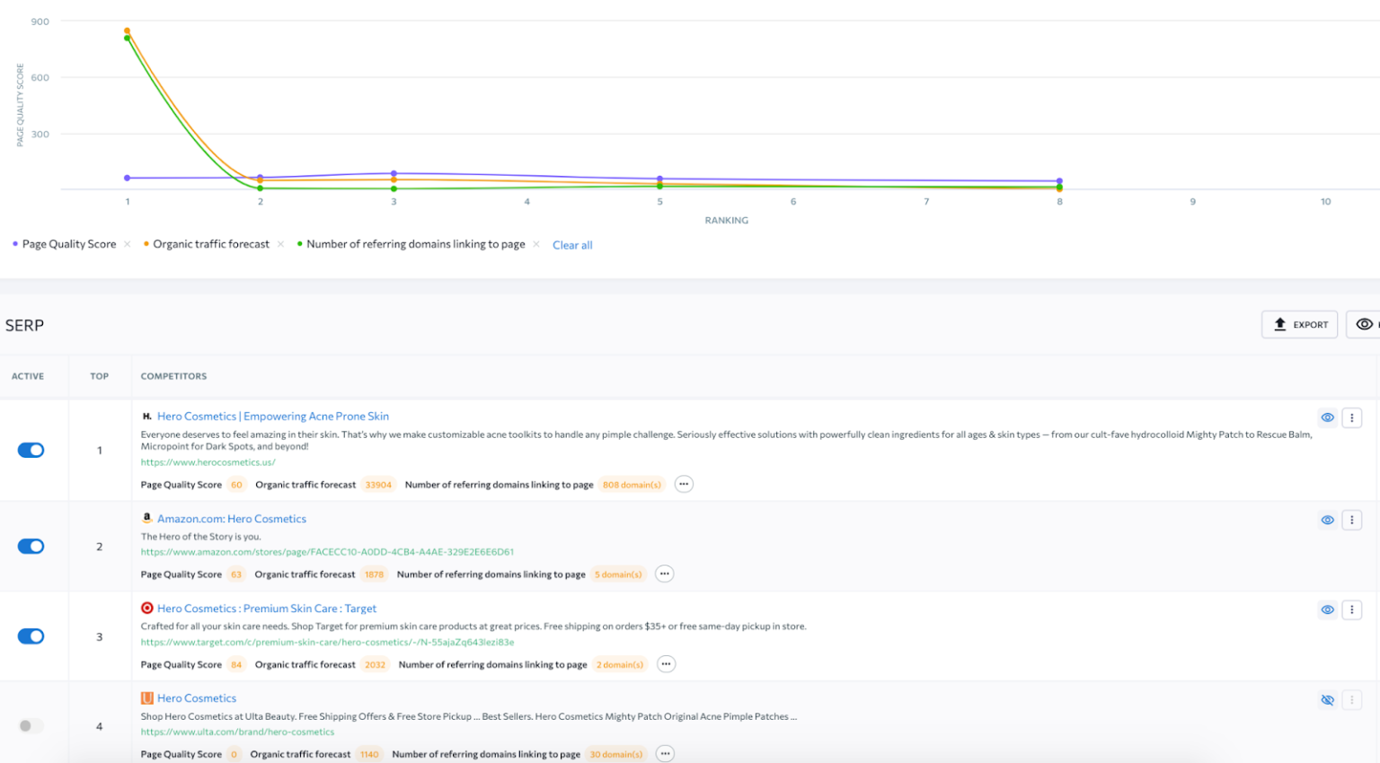
Task: Open the kebab menu on the Amazon.com row
Action: coord(1352,520)
